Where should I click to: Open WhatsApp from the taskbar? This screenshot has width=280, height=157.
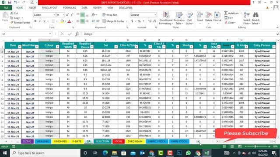pos(188,153)
